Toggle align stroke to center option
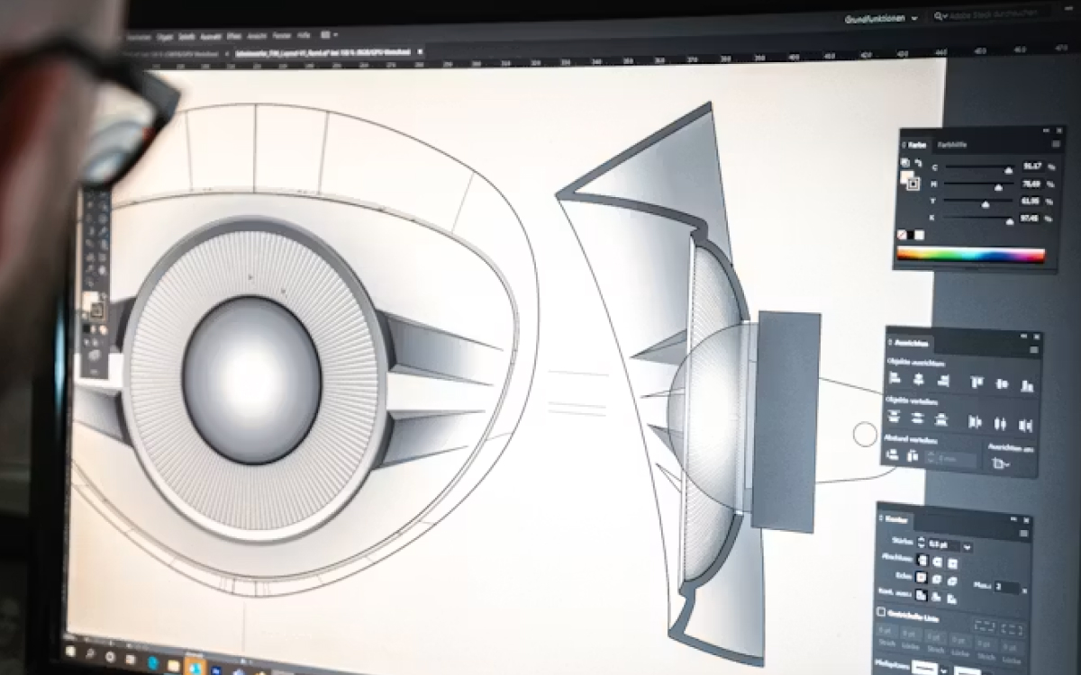Screen dimensions: 1081x675 [922, 595]
